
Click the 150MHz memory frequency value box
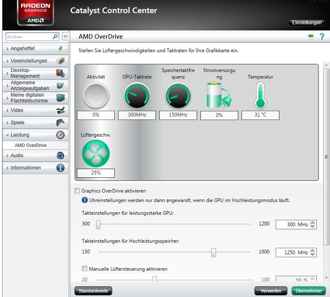(x=178, y=115)
